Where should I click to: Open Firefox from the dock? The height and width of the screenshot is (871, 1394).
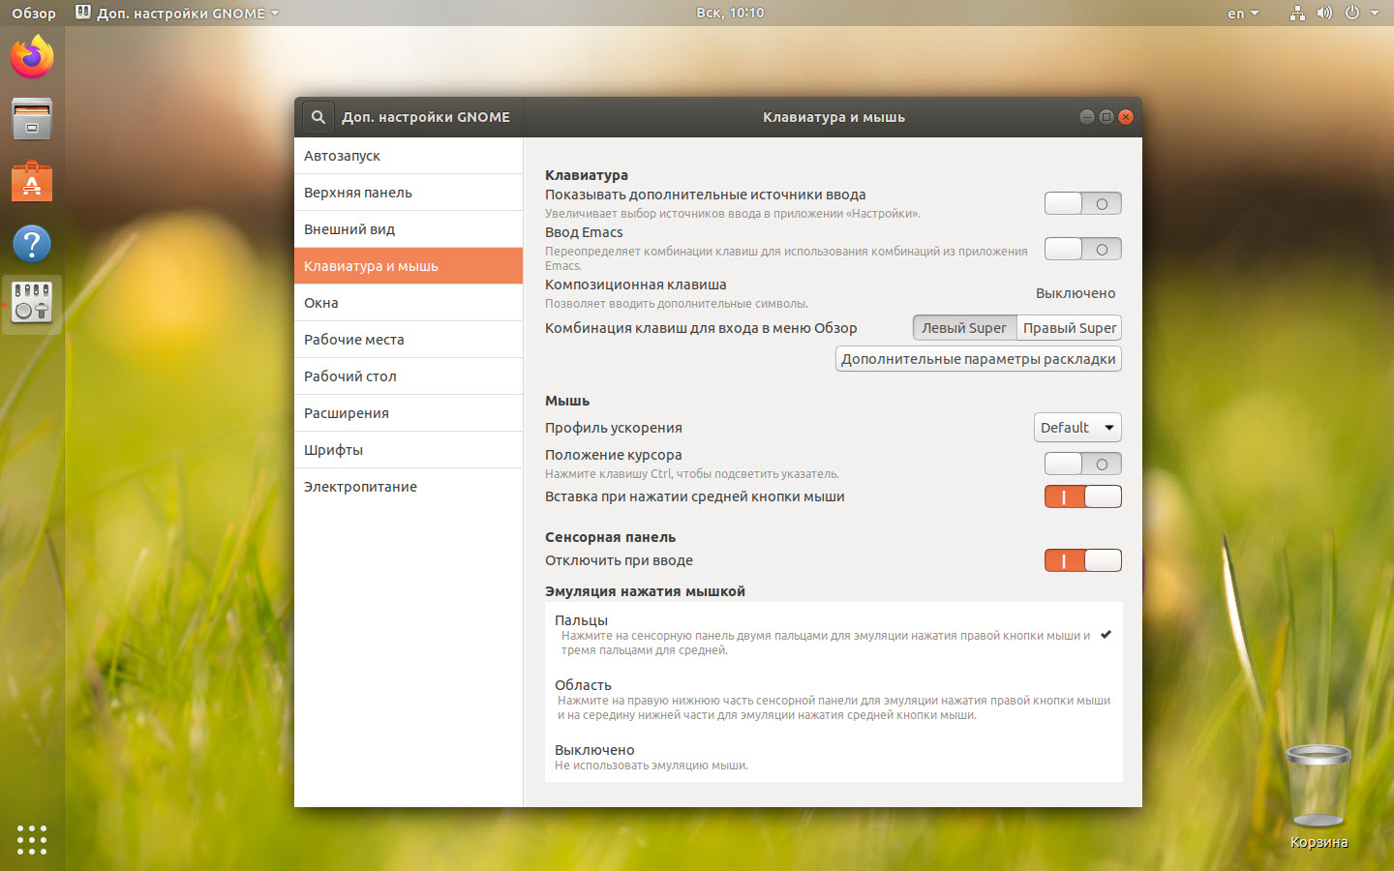pyautogui.click(x=32, y=57)
